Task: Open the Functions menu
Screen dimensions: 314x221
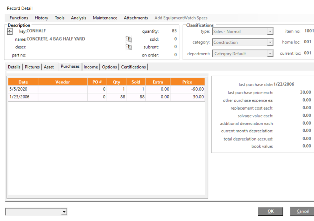Action: (x=19, y=18)
